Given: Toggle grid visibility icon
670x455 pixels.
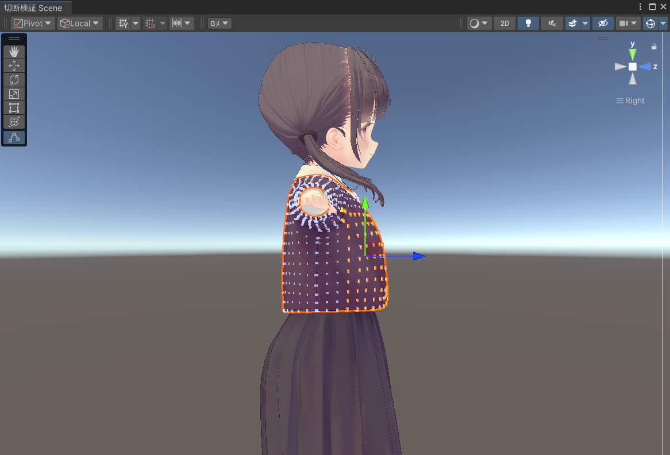Looking at the screenshot, I should 123,24.
